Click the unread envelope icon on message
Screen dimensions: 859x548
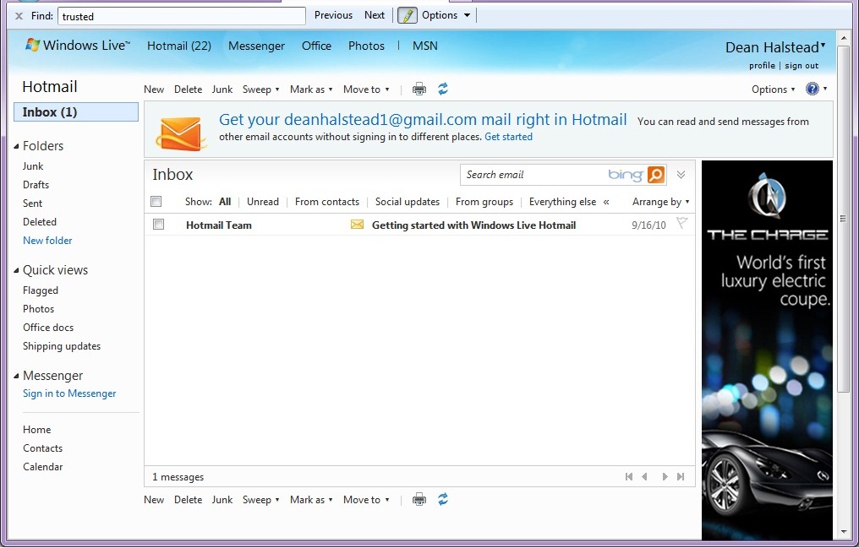357,225
